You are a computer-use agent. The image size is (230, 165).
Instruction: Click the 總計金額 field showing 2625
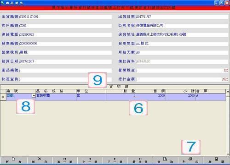[182, 79]
